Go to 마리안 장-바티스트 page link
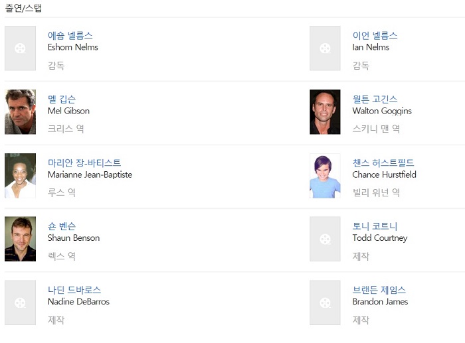465x343 pixels. 84,163
